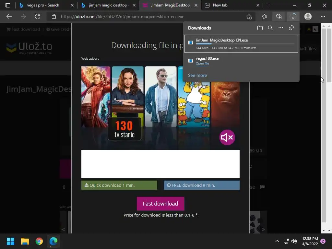Search downloads with magnifier icon
The height and width of the screenshot is (249, 332).
click(270, 28)
